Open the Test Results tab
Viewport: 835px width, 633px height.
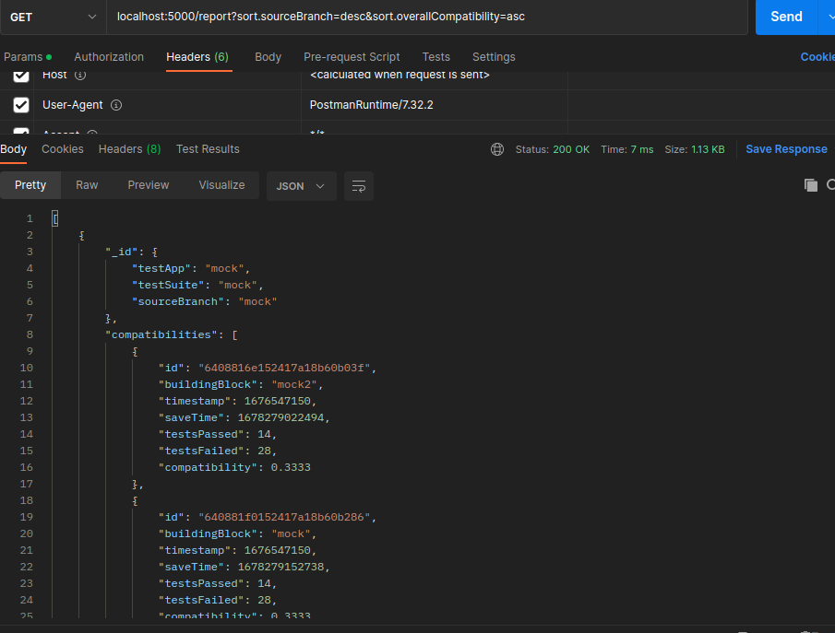tap(208, 149)
